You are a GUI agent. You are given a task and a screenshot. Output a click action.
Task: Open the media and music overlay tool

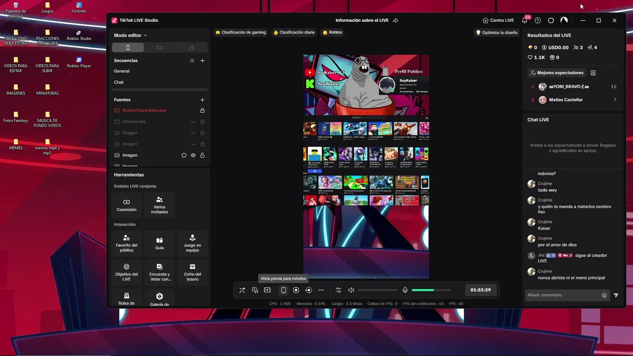click(x=255, y=290)
